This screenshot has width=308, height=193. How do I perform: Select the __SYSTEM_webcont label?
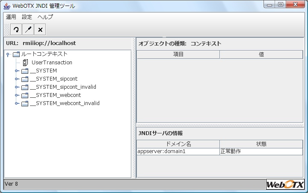click(x=55, y=95)
